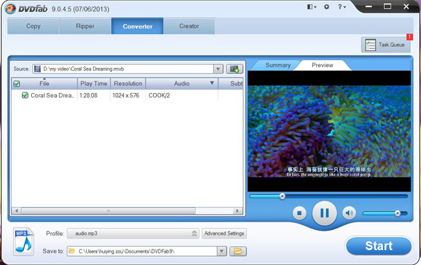Open the settings gear icon

tap(326, 7)
